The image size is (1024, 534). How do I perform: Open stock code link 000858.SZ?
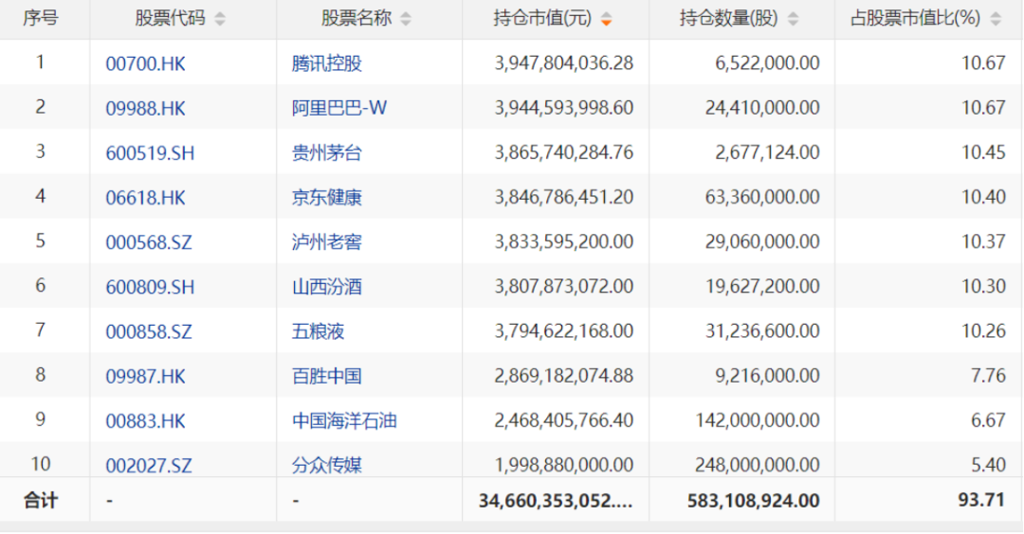point(149,332)
